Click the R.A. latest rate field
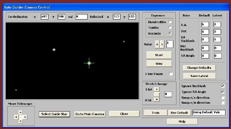 click(x=217, y=24)
